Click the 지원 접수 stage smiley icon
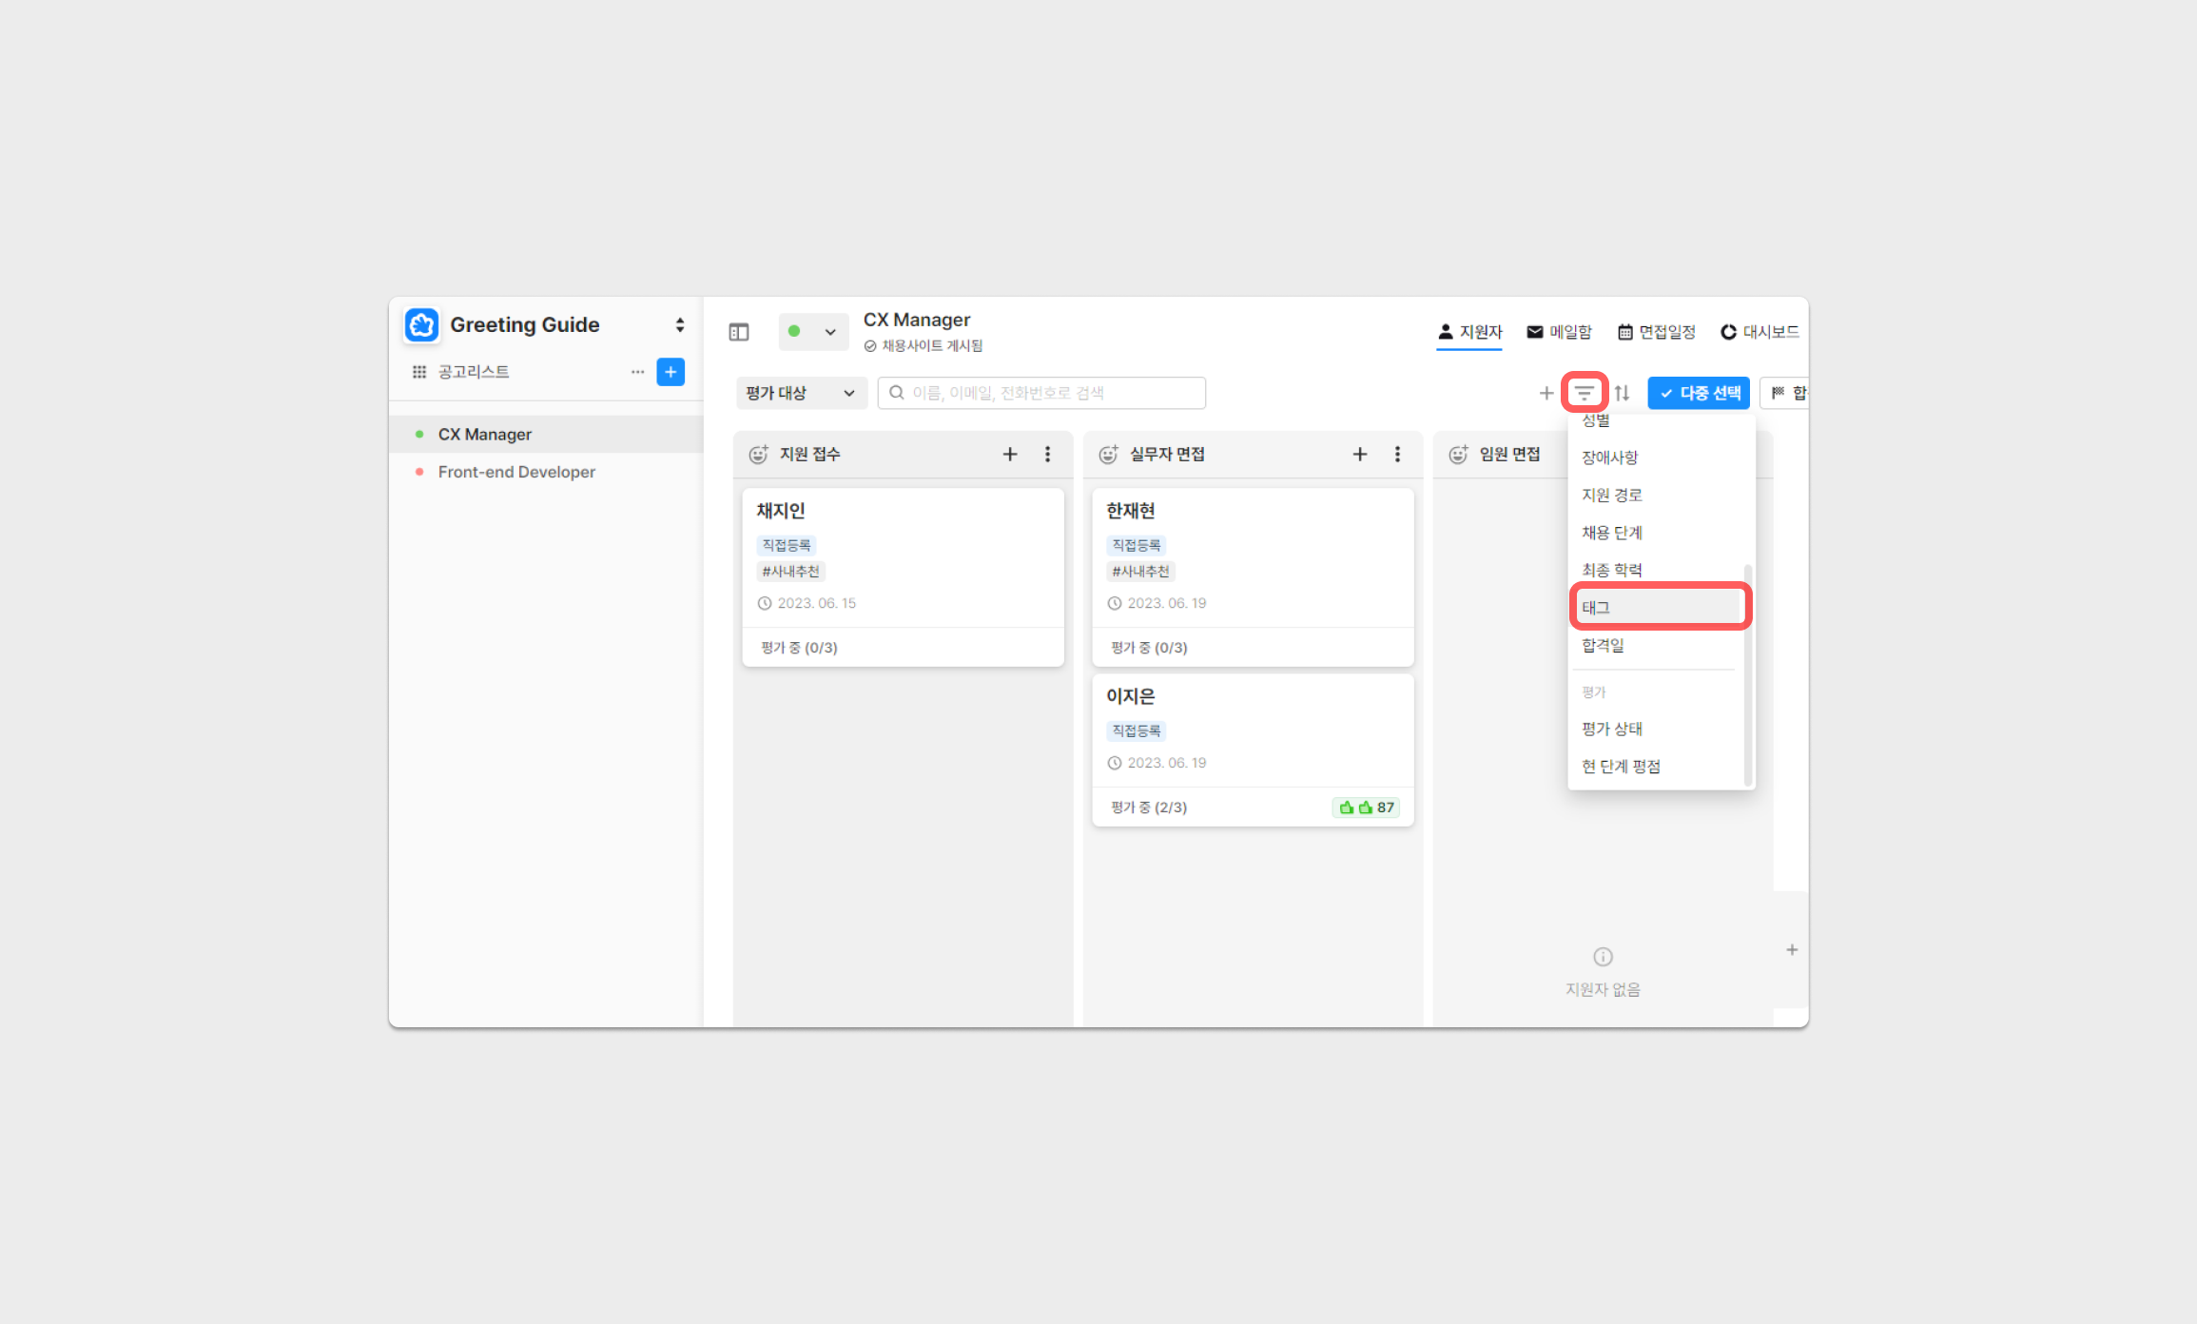The height and width of the screenshot is (1324, 2197). coord(758,455)
